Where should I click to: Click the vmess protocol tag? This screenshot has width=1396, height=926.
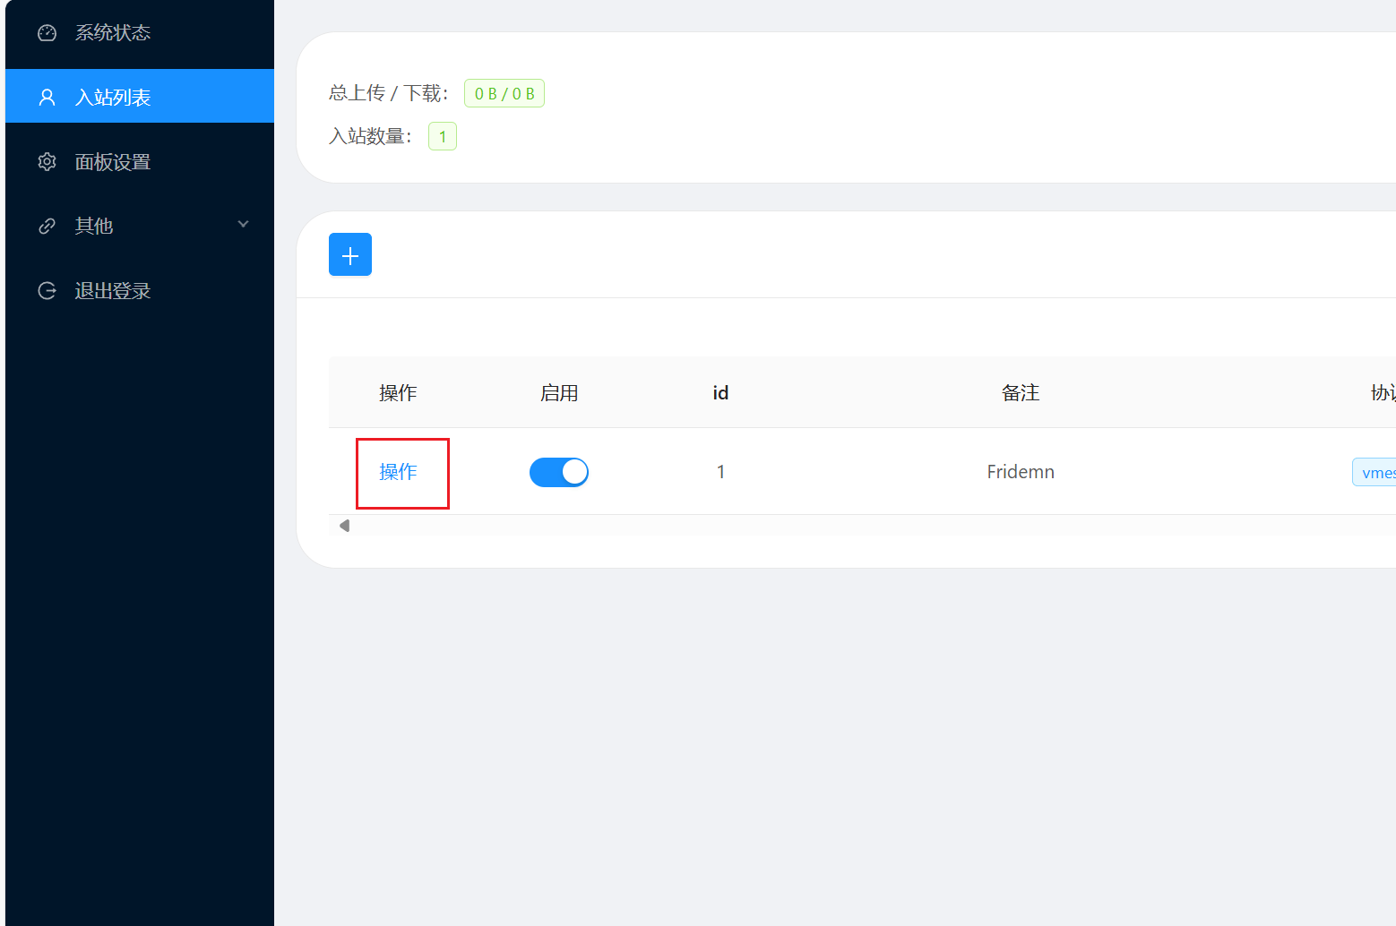point(1374,472)
